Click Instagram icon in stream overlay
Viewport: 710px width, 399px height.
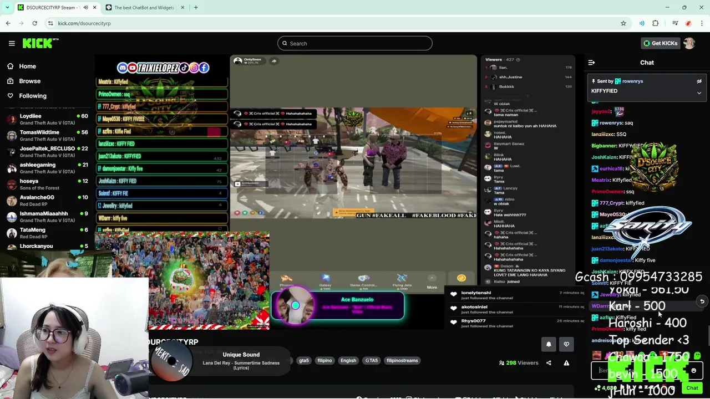pos(194,68)
